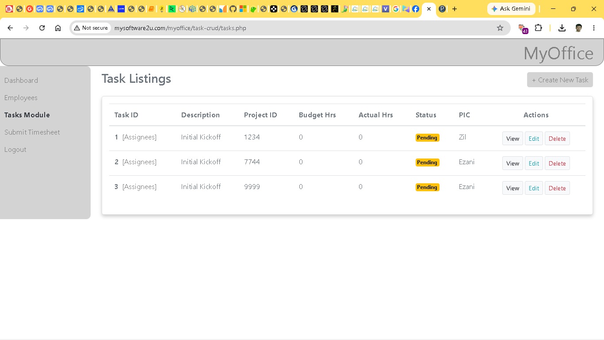Click the Actual Hrs column header
The image size is (604, 340).
pos(376,115)
